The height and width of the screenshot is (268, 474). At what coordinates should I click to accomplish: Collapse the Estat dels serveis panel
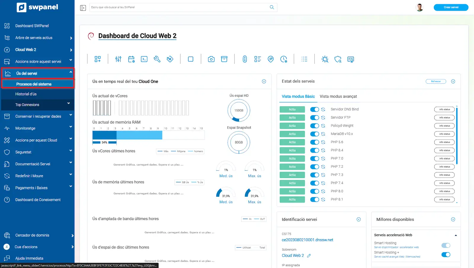click(x=453, y=81)
